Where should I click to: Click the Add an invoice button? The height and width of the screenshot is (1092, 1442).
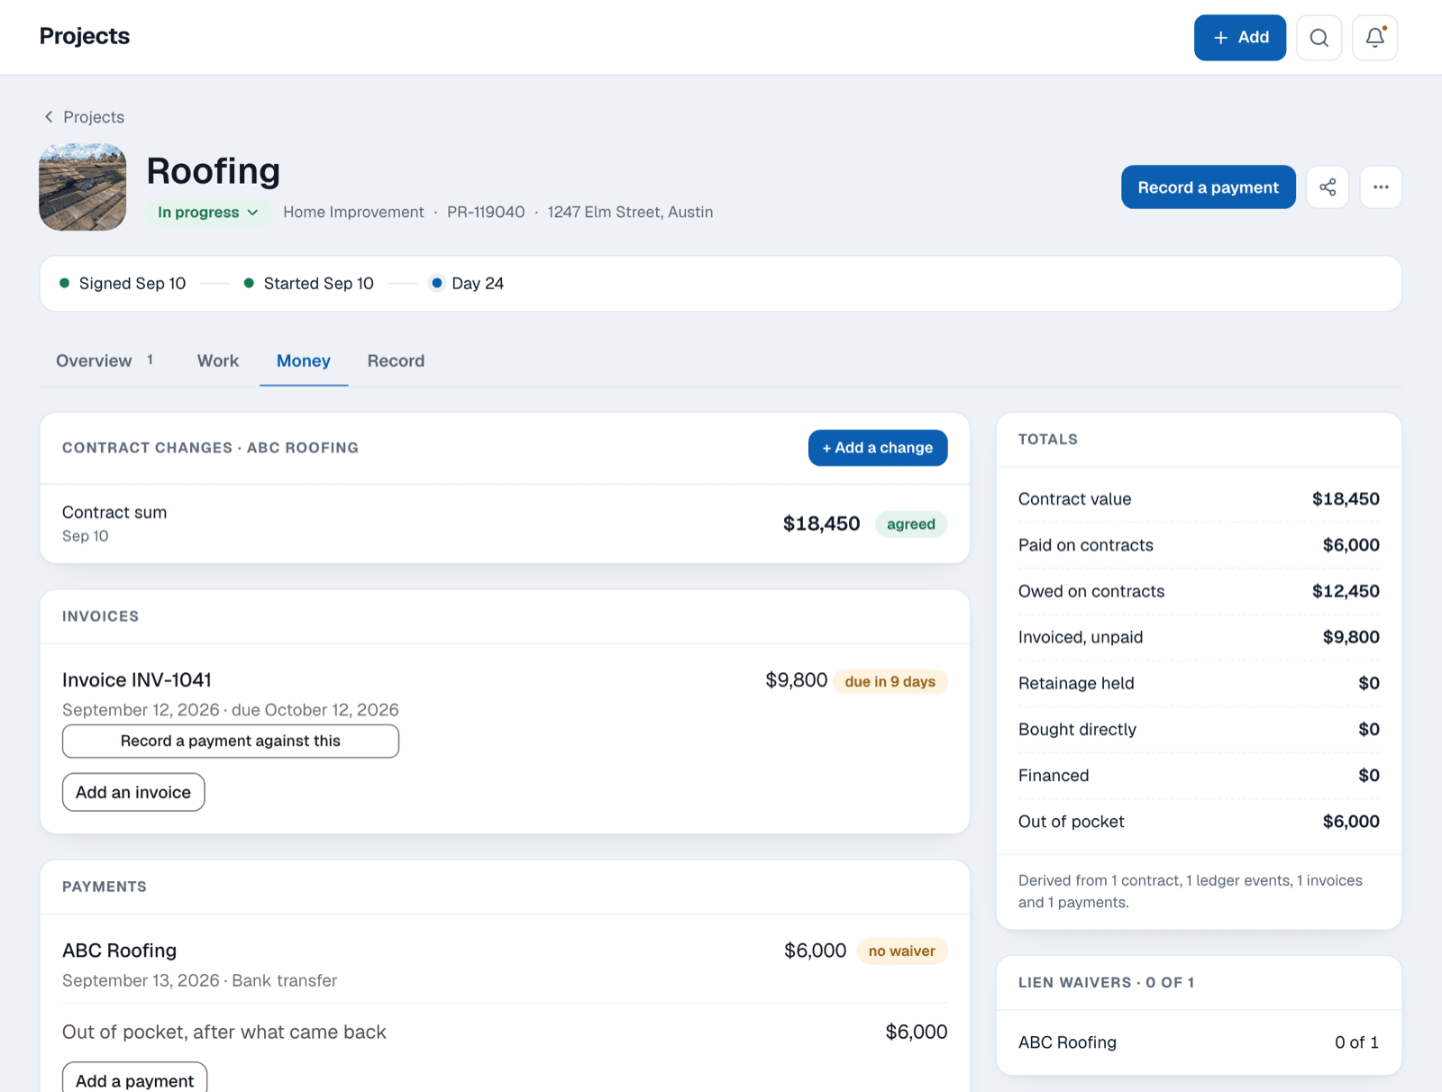[133, 793]
